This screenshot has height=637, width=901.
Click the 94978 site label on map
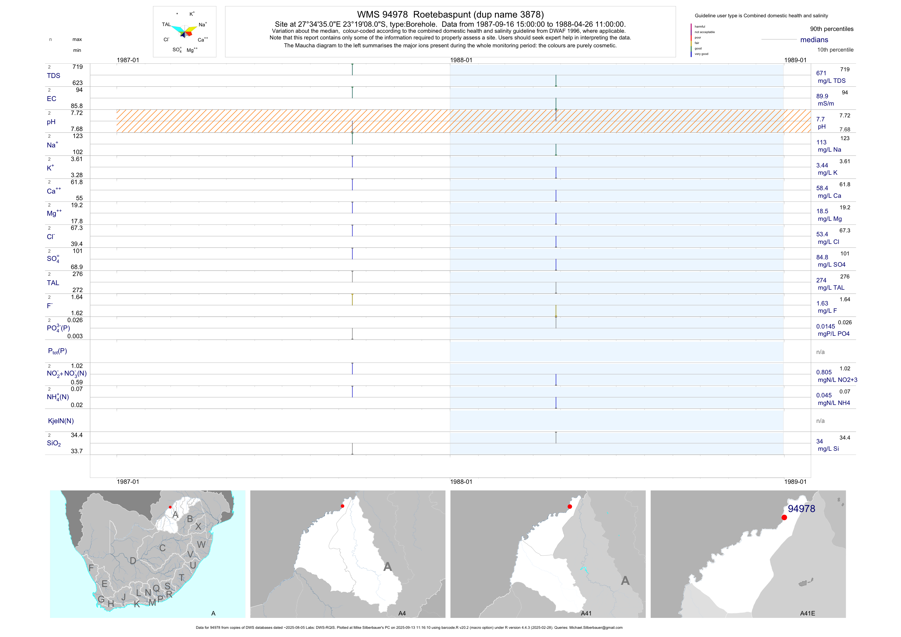(801, 509)
